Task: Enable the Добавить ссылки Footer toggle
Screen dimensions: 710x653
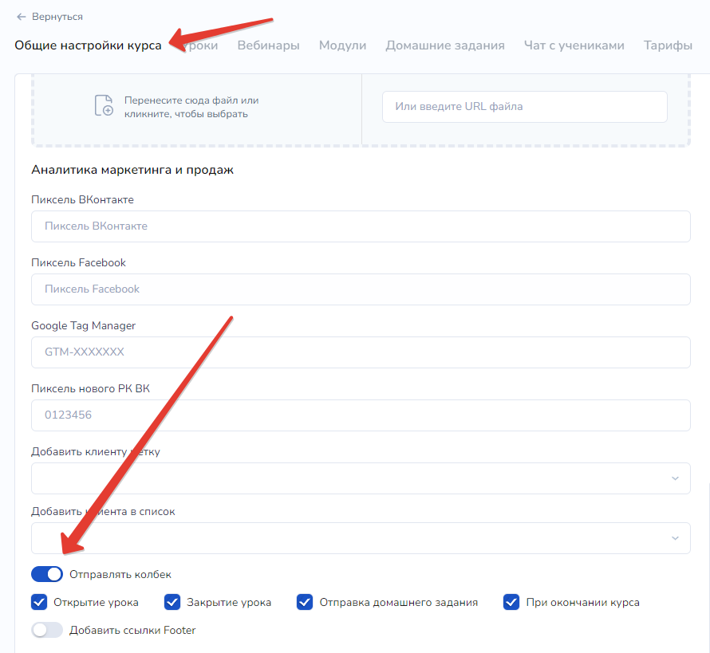Action: (x=47, y=630)
